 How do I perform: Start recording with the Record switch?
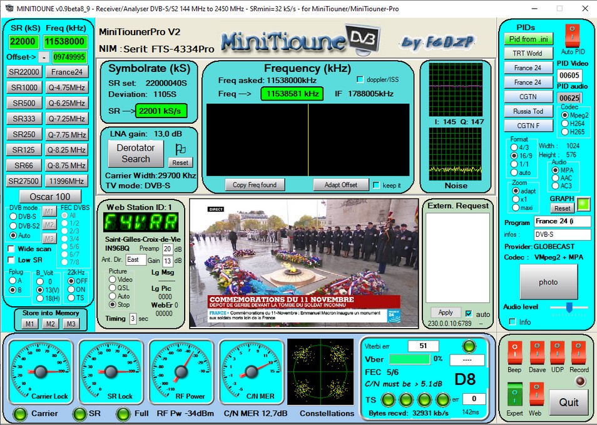point(579,352)
